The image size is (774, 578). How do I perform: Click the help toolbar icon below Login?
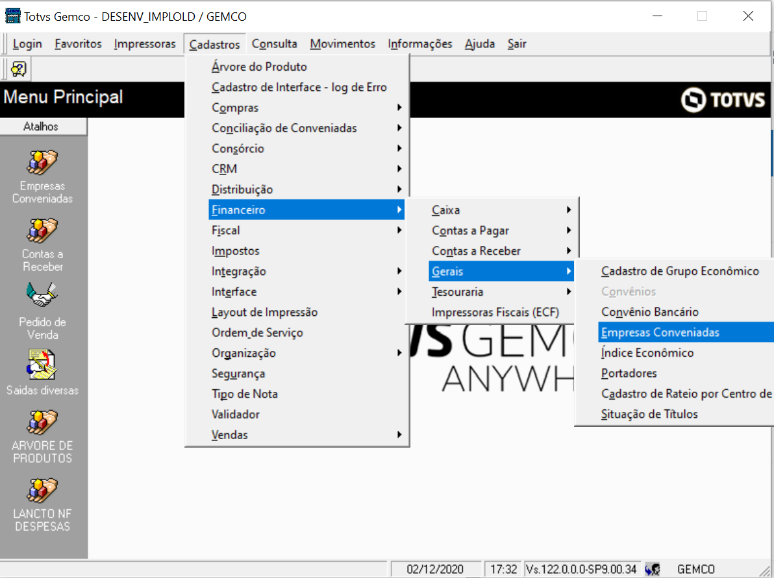tap(19, 69)
